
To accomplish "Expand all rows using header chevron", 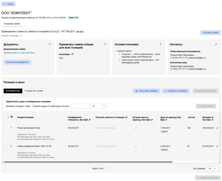I will tap(8, 117).
